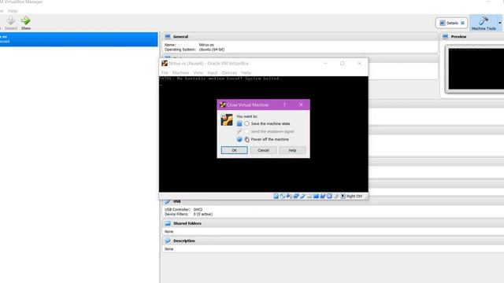This screenshot has width=504, height=283.
Task: Click the Description section speech-bubble icon
Action: (168, 241)
